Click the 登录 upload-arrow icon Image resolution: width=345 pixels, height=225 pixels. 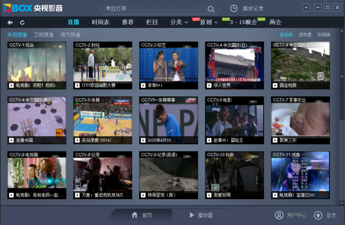click(x=318, y=215)
